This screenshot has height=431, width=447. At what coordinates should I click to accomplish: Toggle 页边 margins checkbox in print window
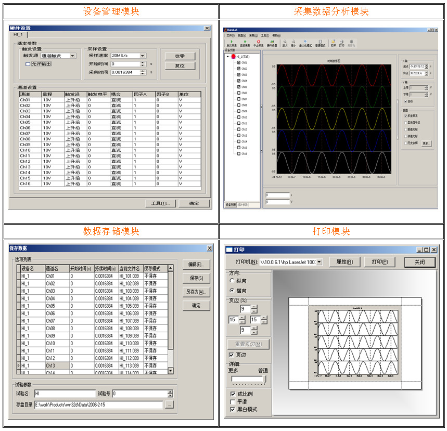(232, 355)
